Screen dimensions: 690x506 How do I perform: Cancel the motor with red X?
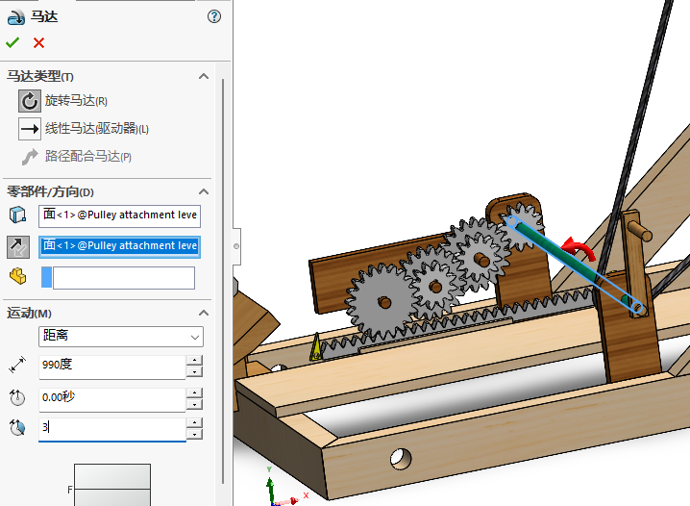point(38,42)
